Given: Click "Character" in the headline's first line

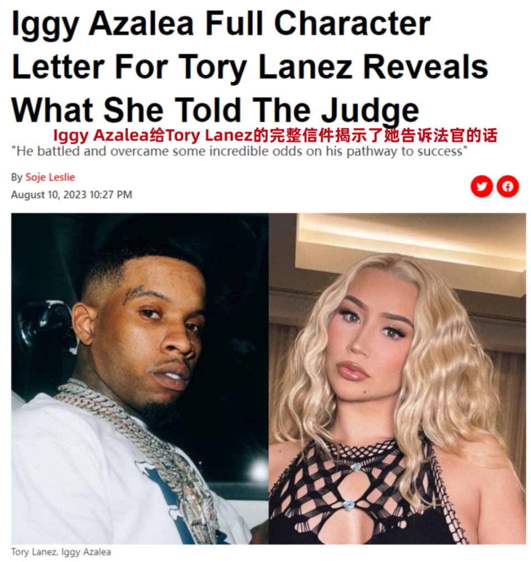Looking at the screenshot, I should point(352,24).
